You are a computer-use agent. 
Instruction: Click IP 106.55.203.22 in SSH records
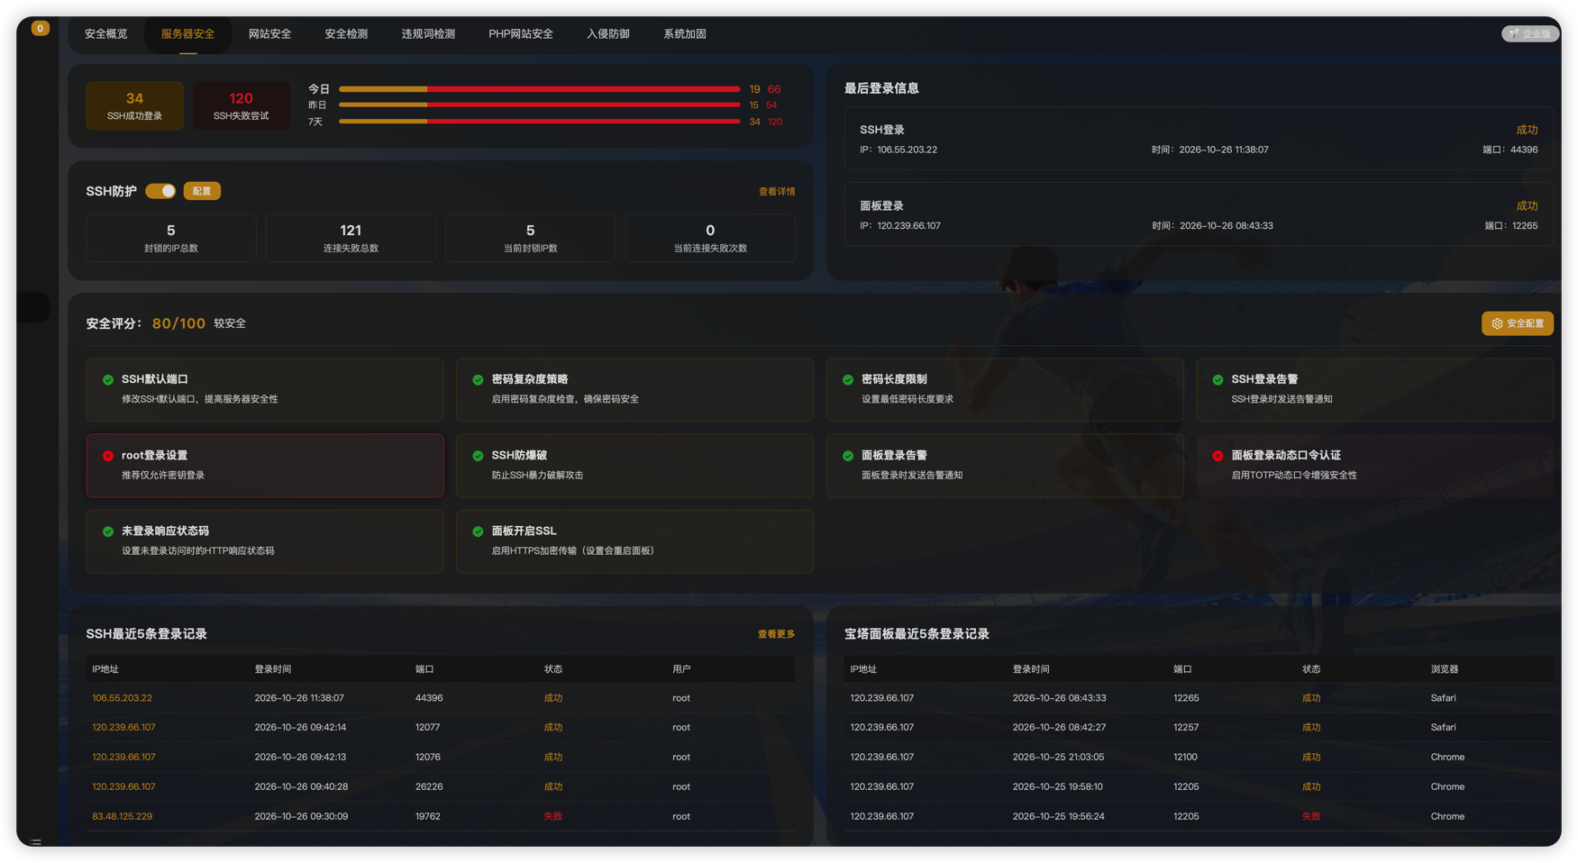[122, 698]
